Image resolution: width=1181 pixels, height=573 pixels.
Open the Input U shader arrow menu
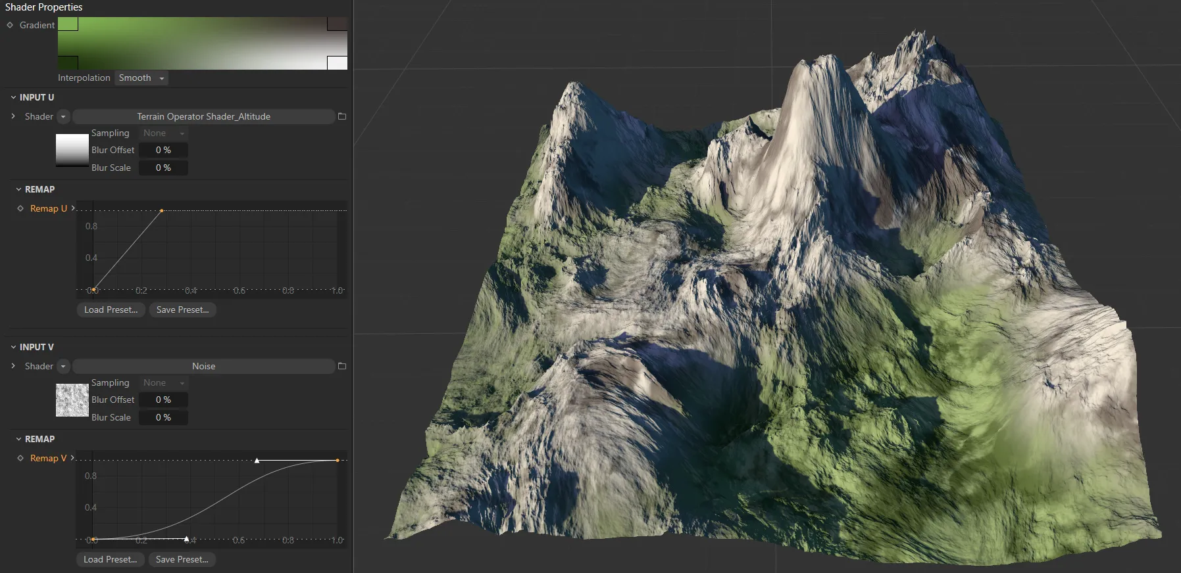(x=63, y=116)
